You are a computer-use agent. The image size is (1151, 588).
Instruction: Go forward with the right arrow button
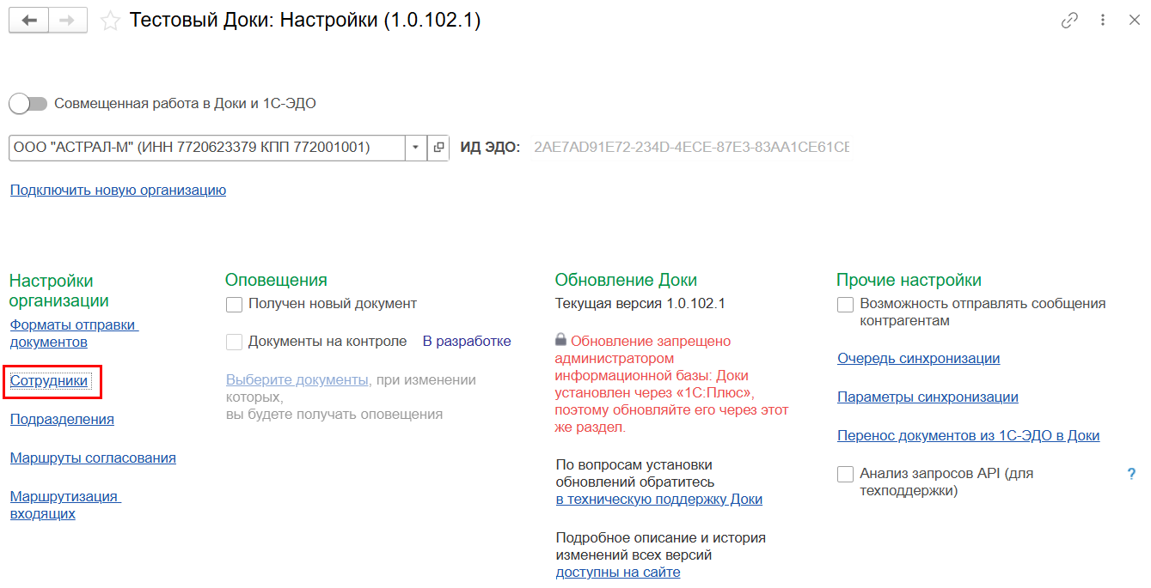click(68, 21)
